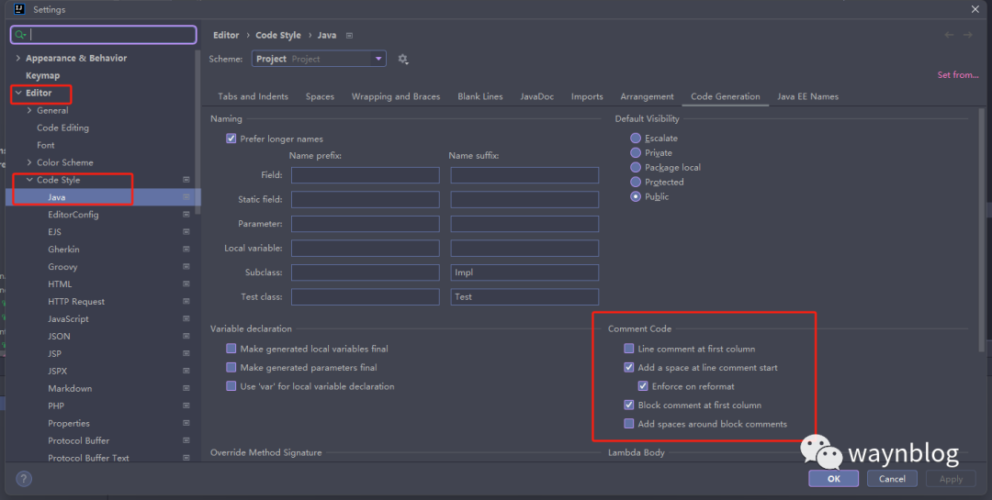Click the project icon on PHP row

(x=186, y=406)
